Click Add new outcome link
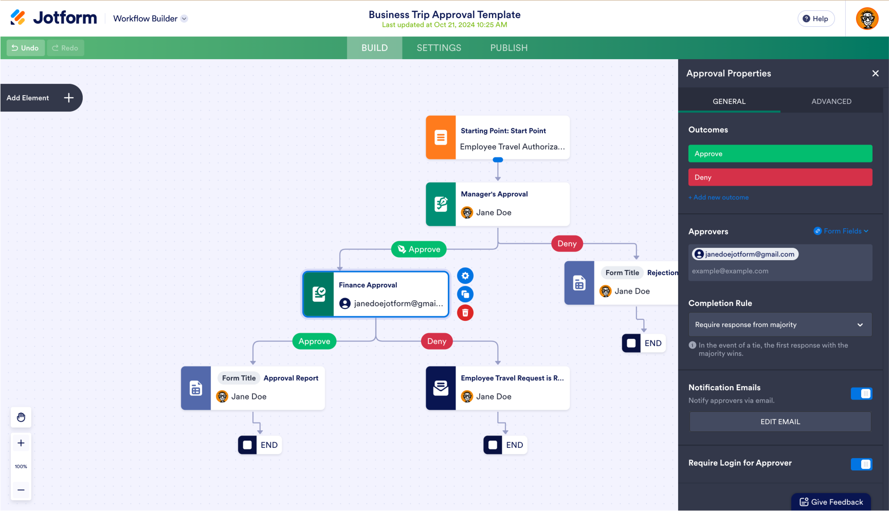The width and height of the screenshot is (889, 511). click(718, 197)
